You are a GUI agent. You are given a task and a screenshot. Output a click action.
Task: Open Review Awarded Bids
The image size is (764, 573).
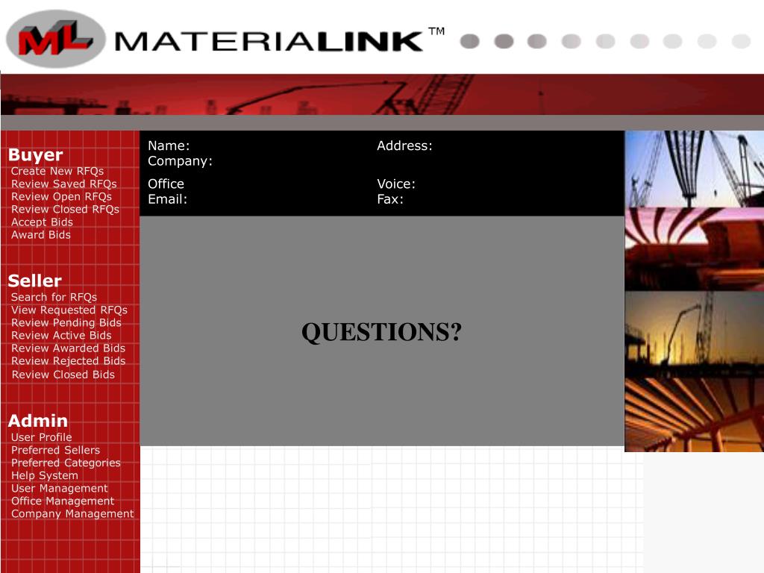click(68, 348)
